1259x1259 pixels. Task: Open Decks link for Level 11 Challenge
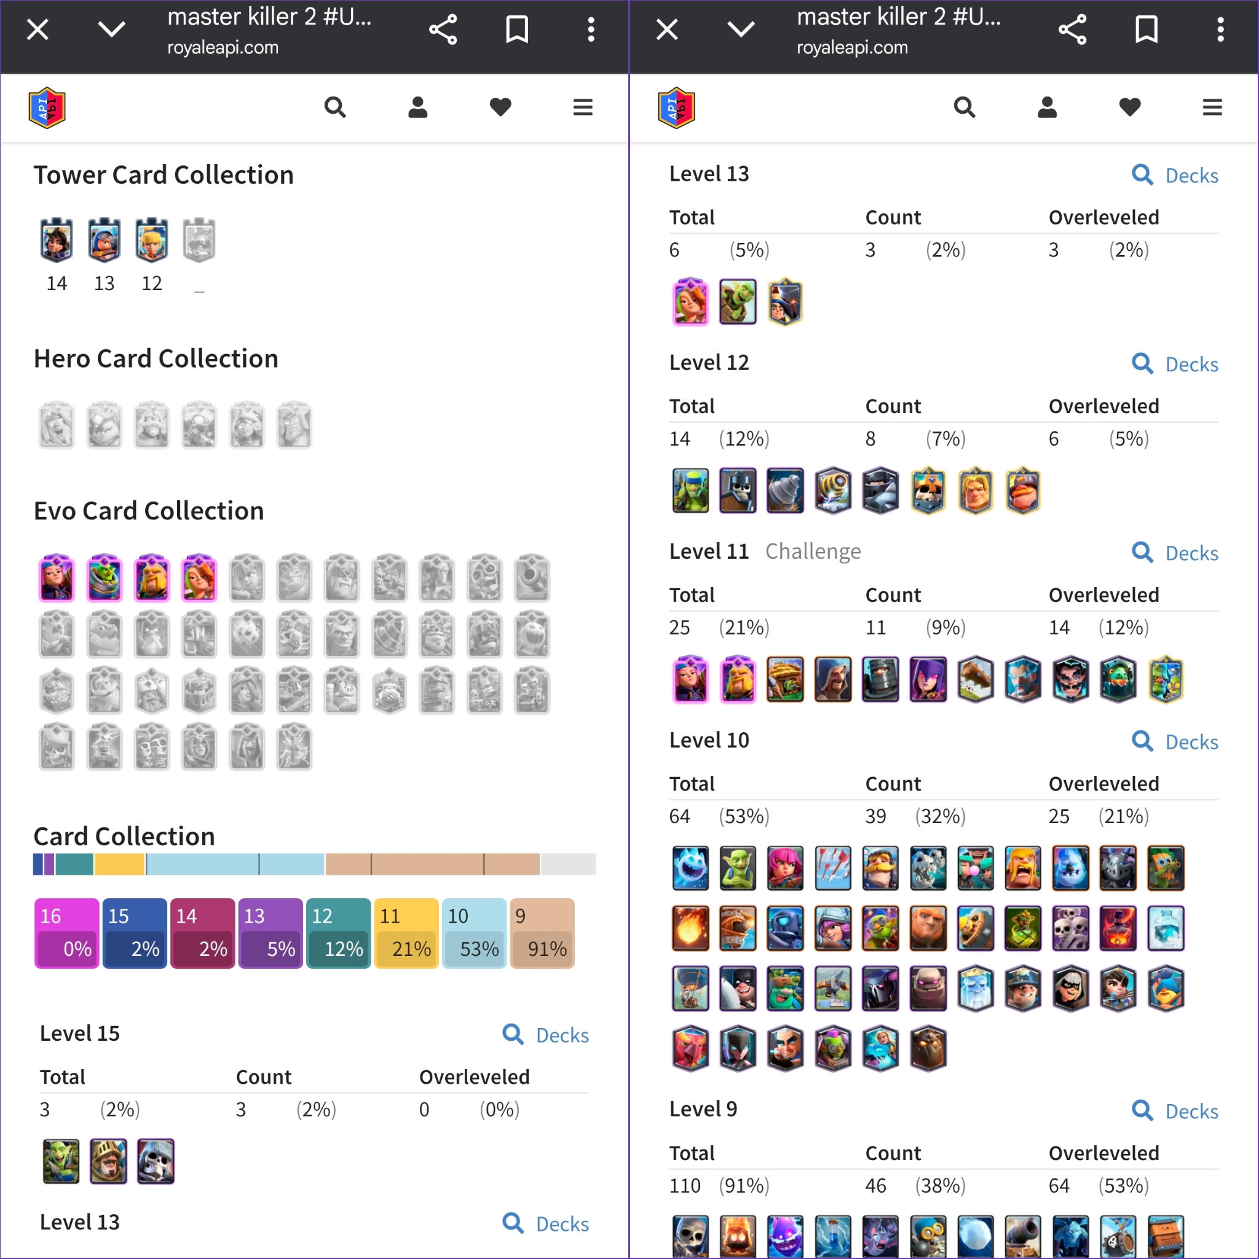click(1175, 553)
